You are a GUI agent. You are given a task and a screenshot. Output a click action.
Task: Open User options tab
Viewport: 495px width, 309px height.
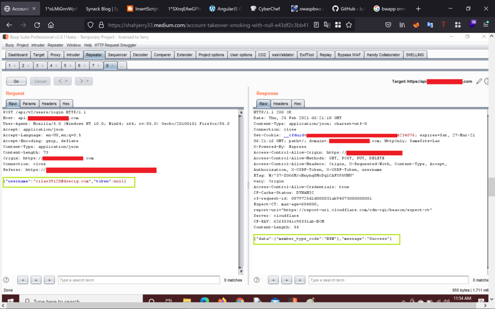[x=241, y=55]
